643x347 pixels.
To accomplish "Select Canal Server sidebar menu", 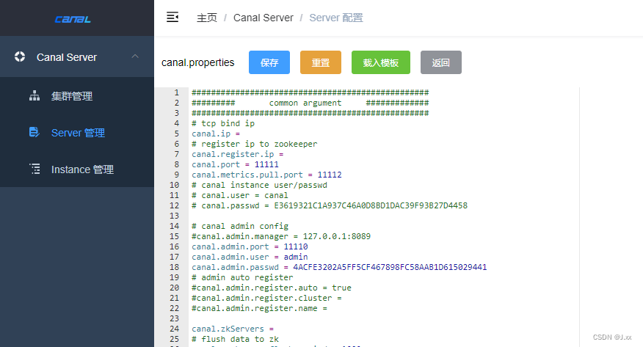I will coord(77,56).
